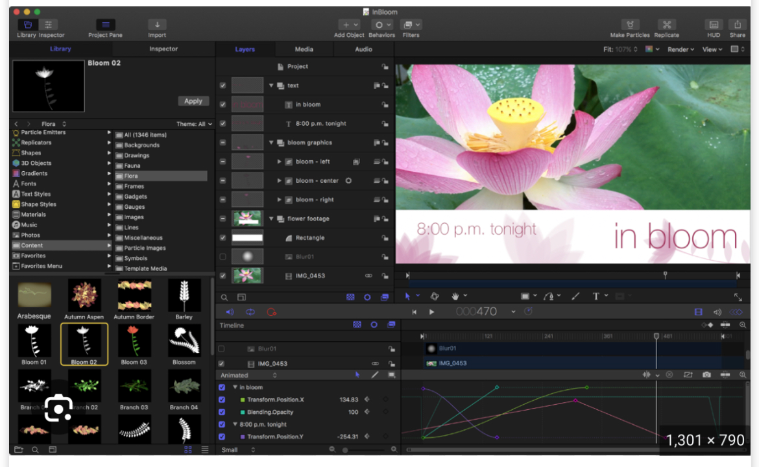
Task: Enable the Blur01 layer checkbox
Action: [x=223, y=257]
